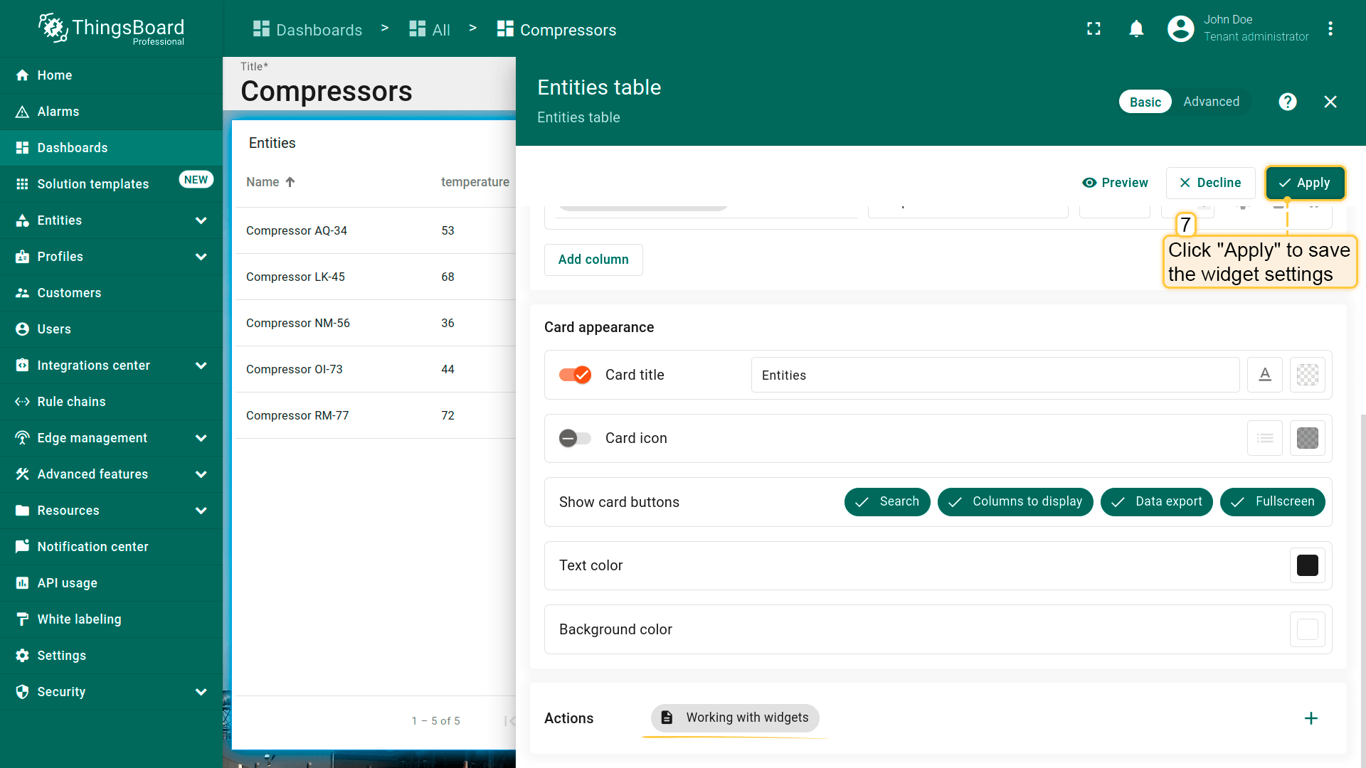The width and height of the screenshot is (1366, 768).
Task: Open Alarms from the sidebar menu
Action: point(58,112)
